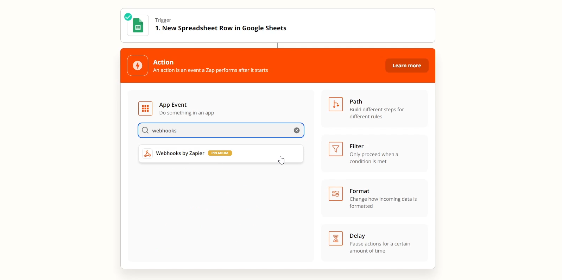Click the Format waves icon

336,194
